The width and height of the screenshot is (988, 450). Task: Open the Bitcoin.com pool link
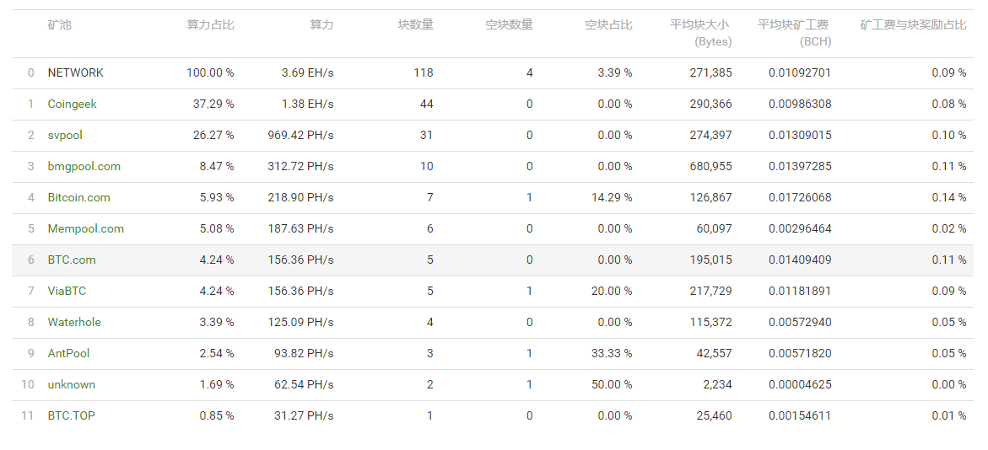click(x=78, y=198)
